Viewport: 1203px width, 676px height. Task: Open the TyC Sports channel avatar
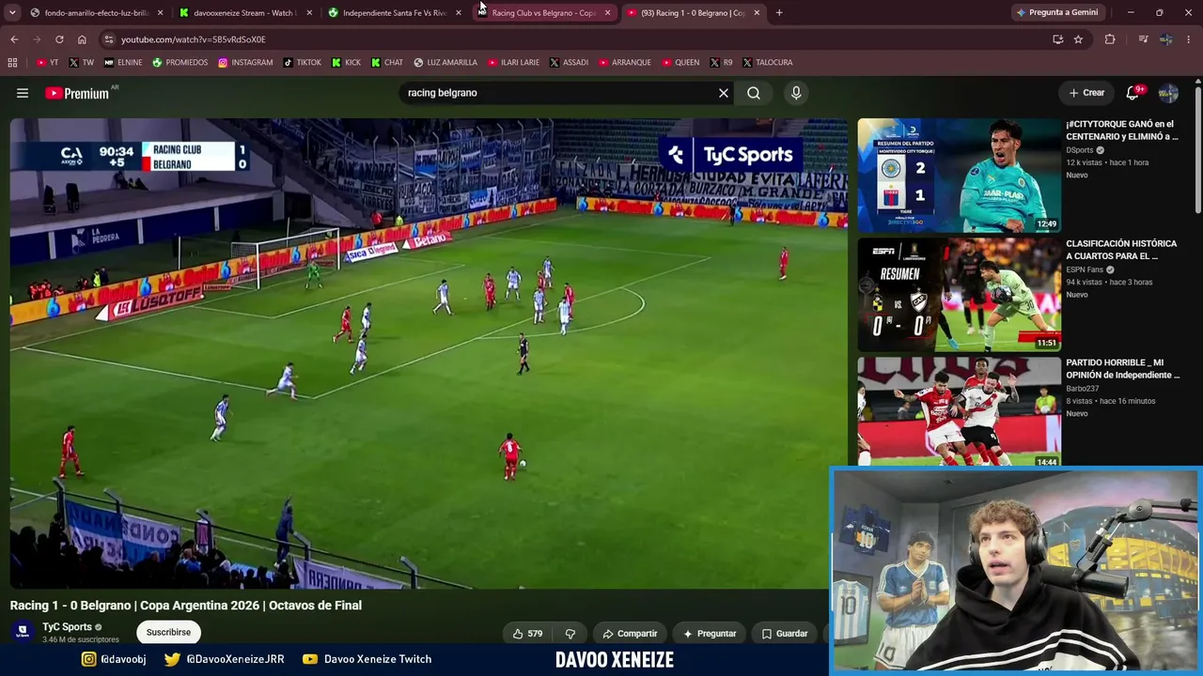23,632
